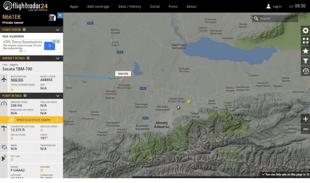The width and height of the screenshot is (310, 183).
Task: Click the N661EK registration link
Action: [x=17, y=80]
